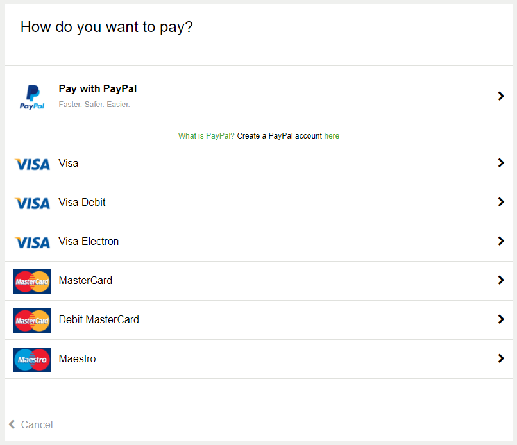Expand the Visa Electron row chevron
Image resolution: width=517 pixels, height=445 pixels.
[x=501, y=241]
